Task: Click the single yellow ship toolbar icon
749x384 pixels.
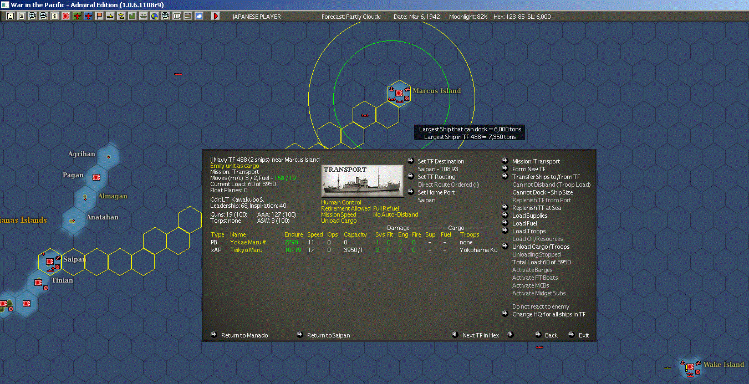Action: coord(110,16)
